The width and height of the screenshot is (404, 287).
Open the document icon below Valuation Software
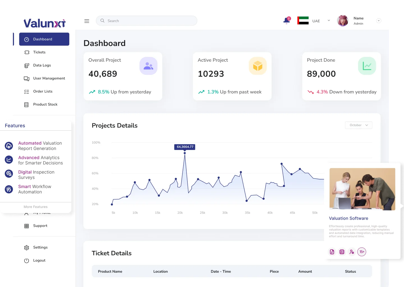pos(332,252)
